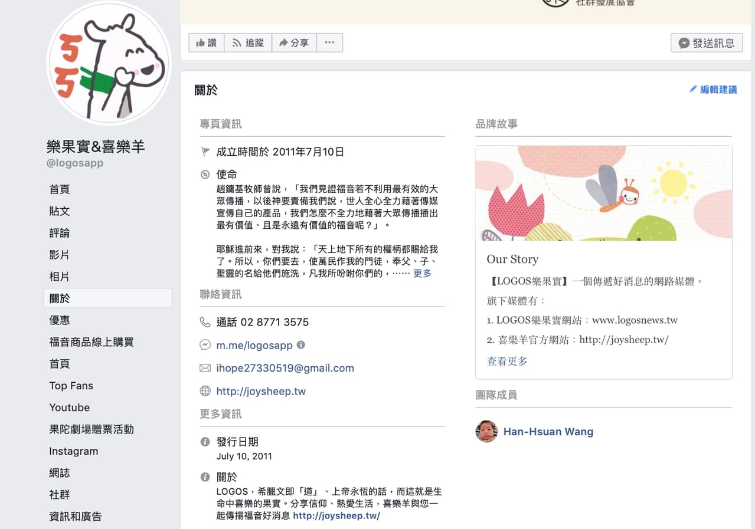Click the phone icon beside 通話

(x=205, y=322)
